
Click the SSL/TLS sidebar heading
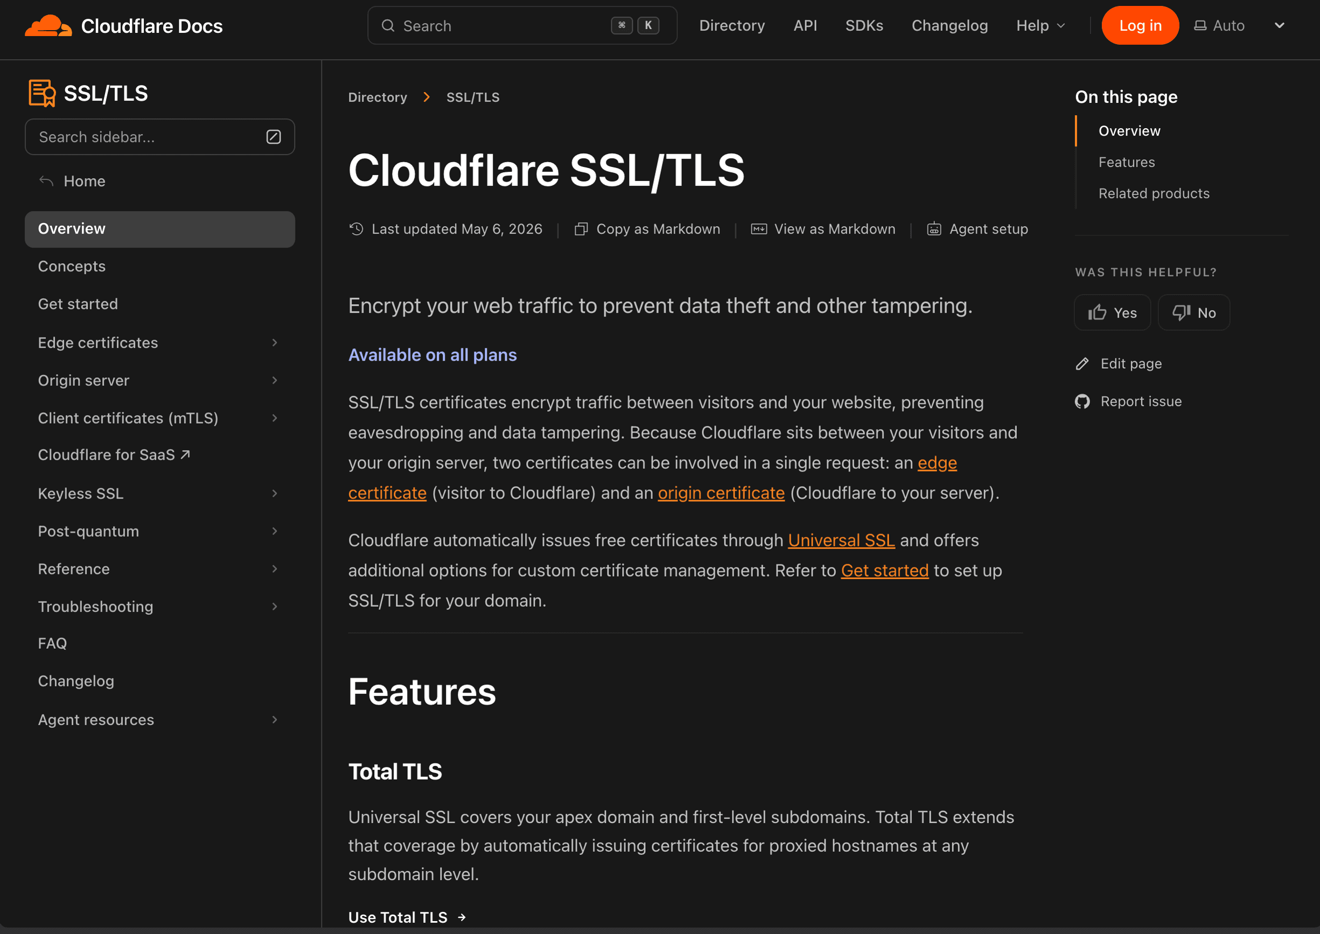(x=106, y=93)
